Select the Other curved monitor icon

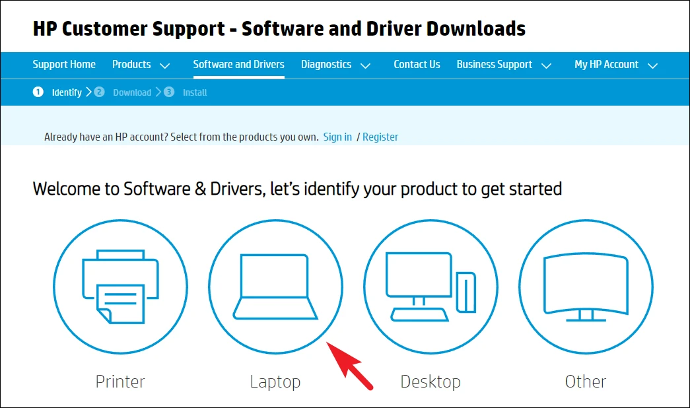tap(586, 287)
